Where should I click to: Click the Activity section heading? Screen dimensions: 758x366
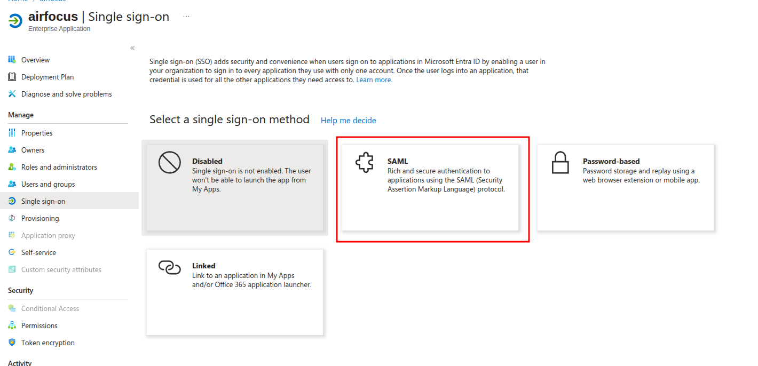click(x=20, y=363)
